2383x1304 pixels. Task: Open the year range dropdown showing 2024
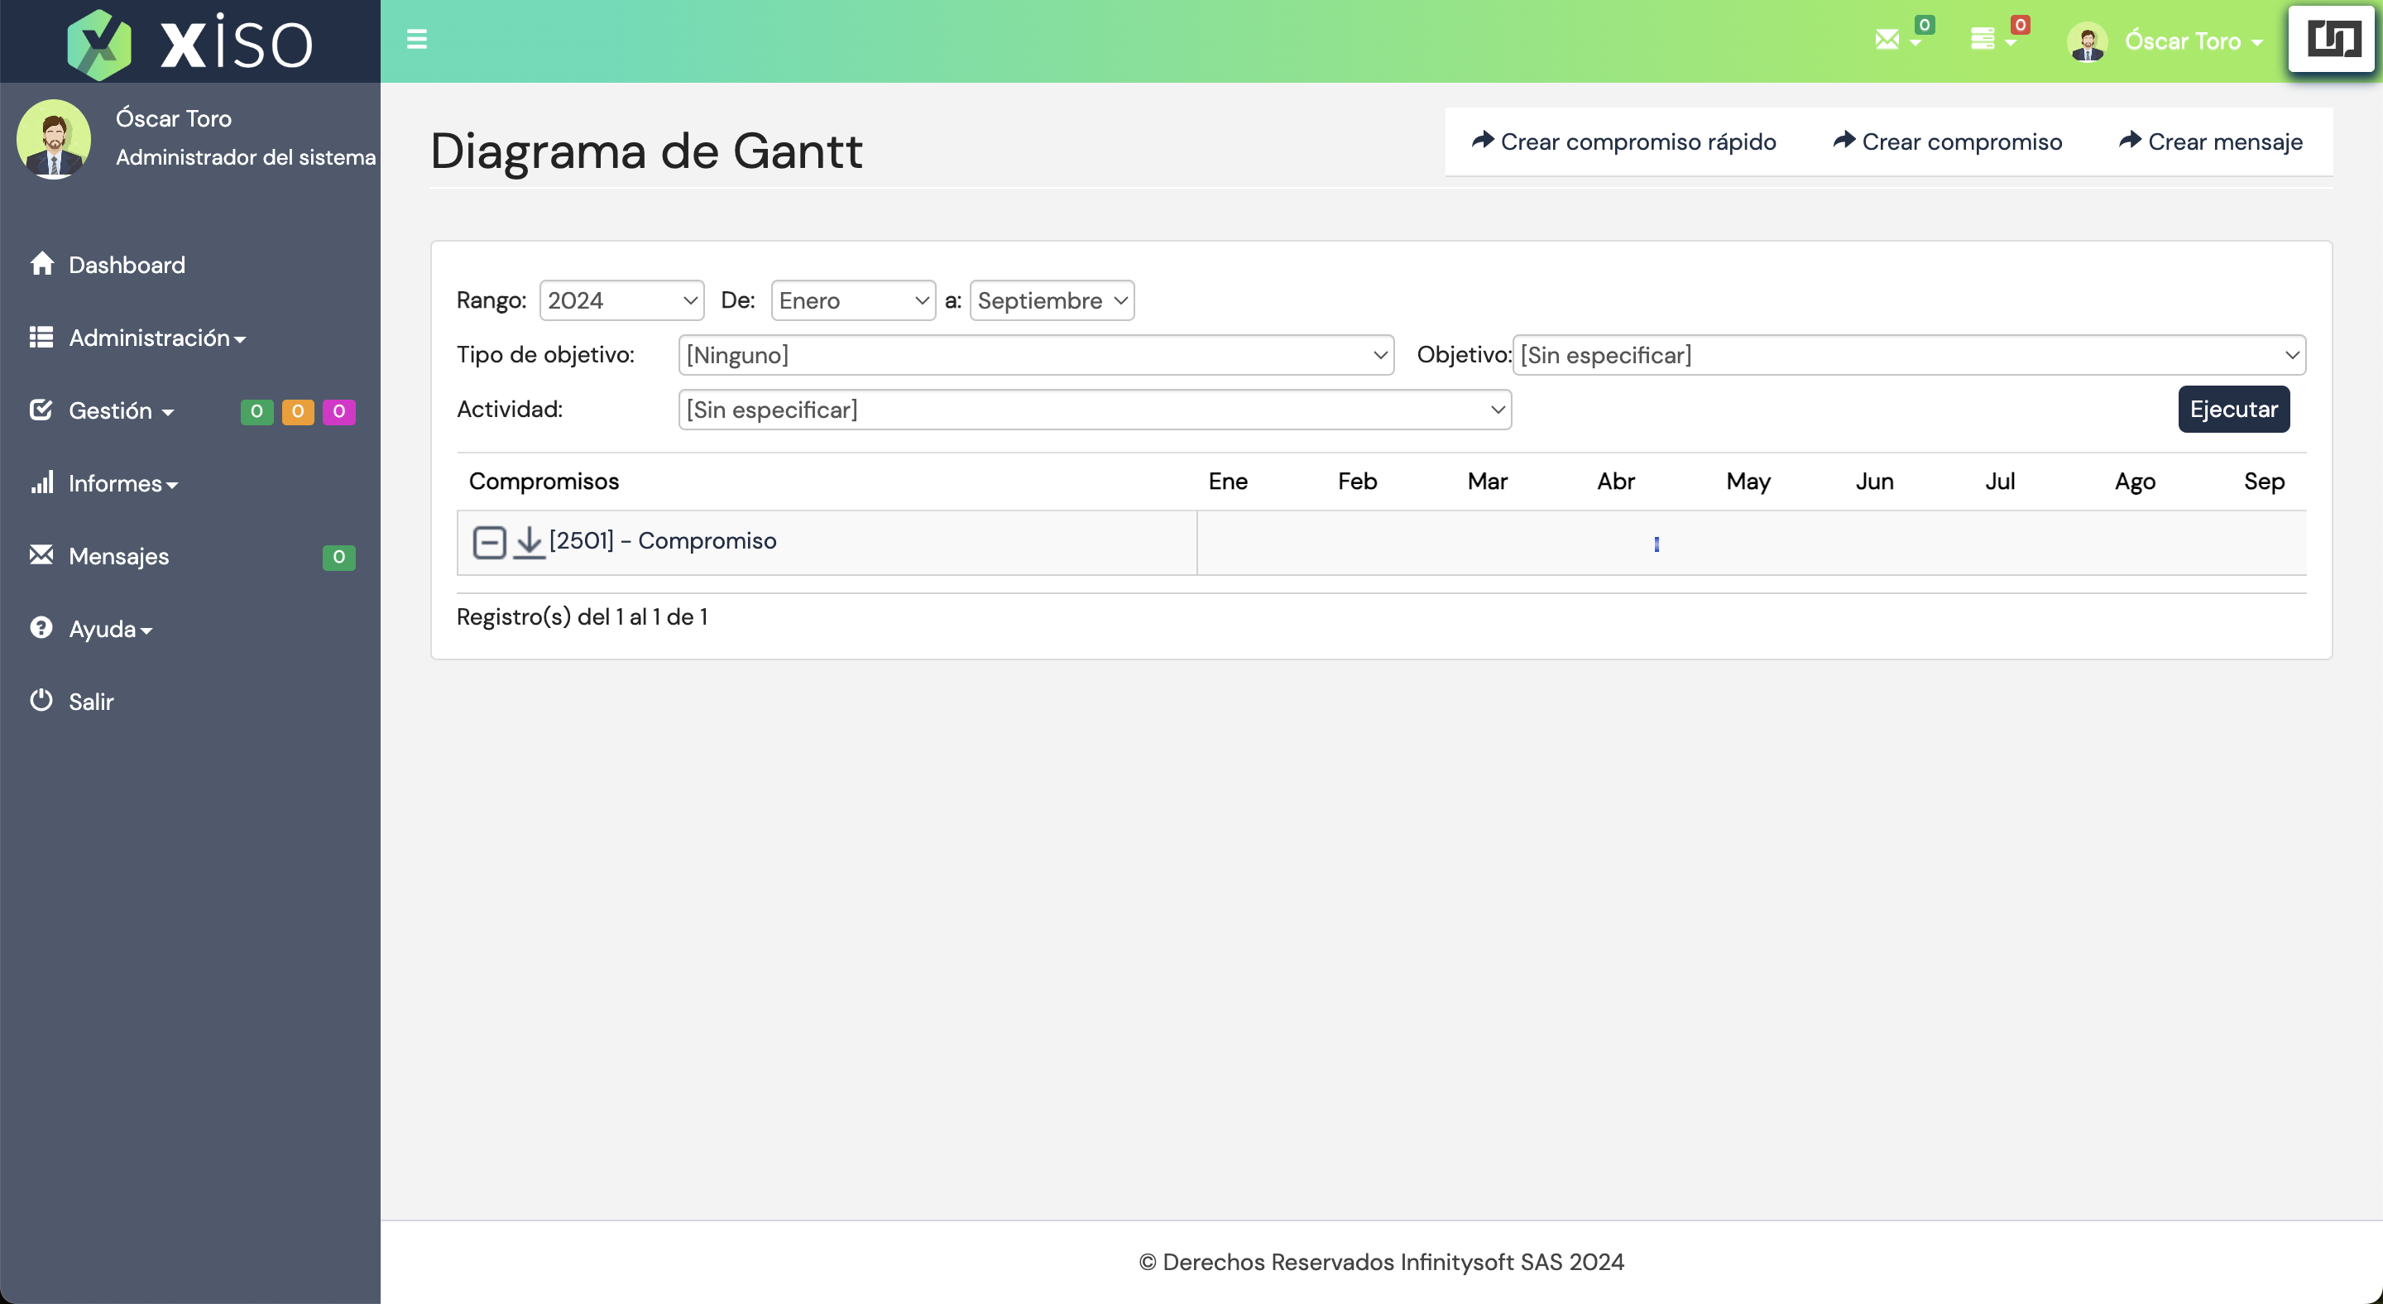pyautogui.click(x=621, y=300)
